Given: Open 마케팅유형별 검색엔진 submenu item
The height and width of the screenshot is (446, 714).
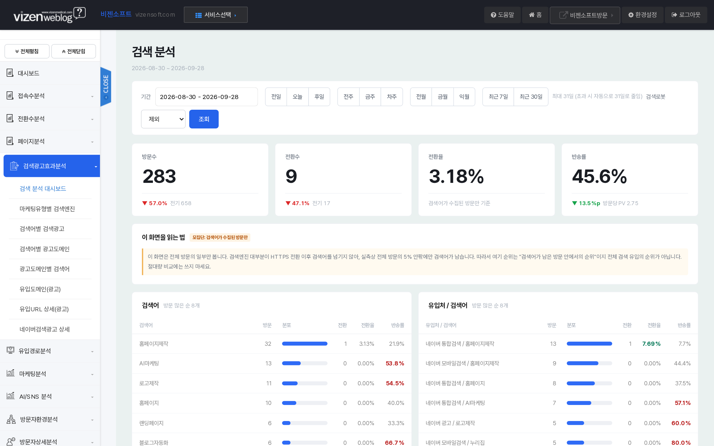Looking at the screenshot, I should click(x=47, y=209).
